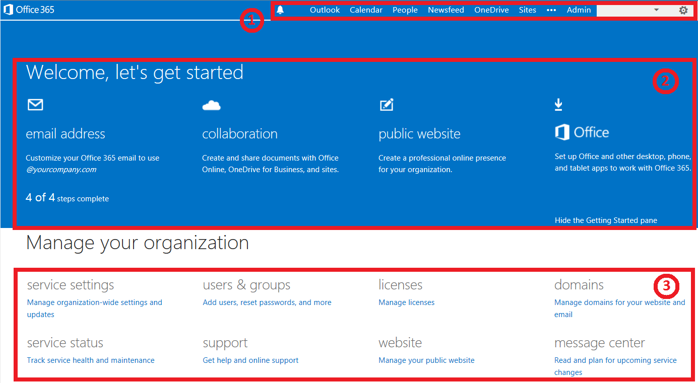Open Manage your public website link

pyautogui.click(x=426, y=360)
